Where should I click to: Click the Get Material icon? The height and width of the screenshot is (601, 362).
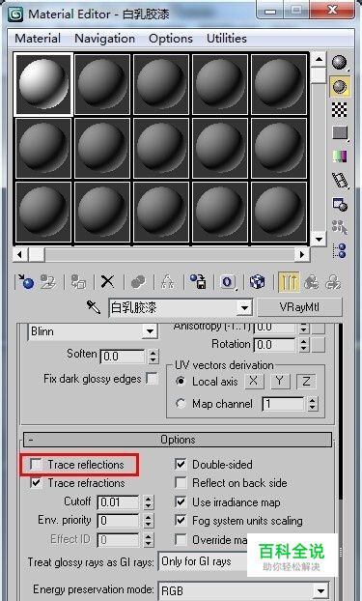click(26, 282)
